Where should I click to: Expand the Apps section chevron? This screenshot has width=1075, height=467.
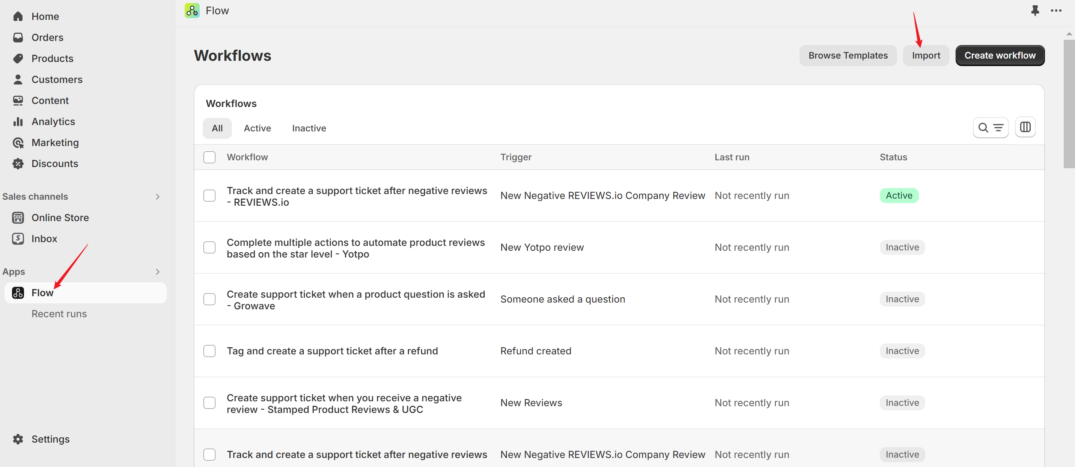(x=158, y=272)
